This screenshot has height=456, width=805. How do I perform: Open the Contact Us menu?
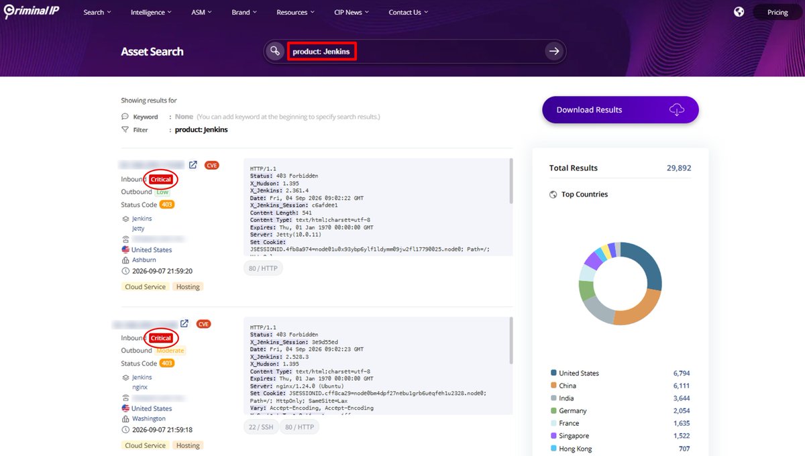click(409, 12)
